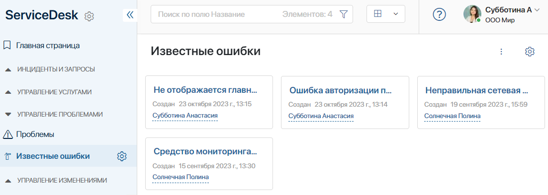Screen dimensions: 548x195
Task: Click the user avatar photo
Action: click(472, 14)
